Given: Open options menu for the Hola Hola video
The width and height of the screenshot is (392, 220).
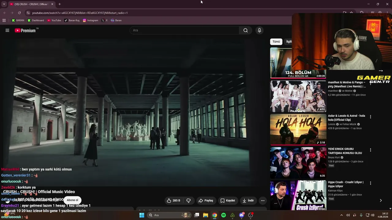Looking at the screenshot, I should [x=371, y=117].
